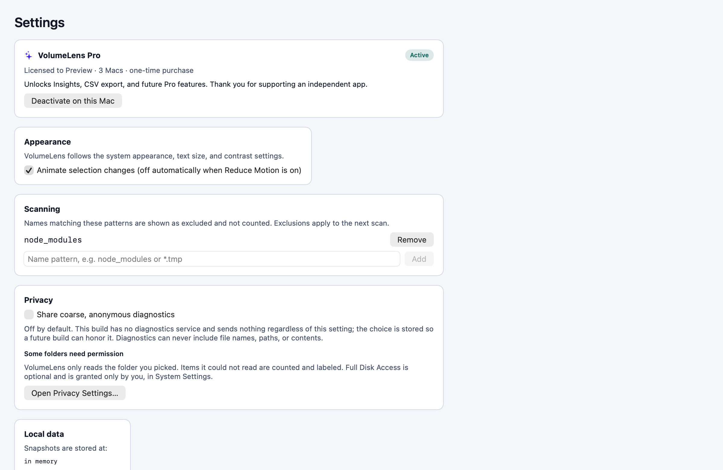Click the Licensed to Preview line
This screenshot has height=470, width=723.
click(109, 70)
